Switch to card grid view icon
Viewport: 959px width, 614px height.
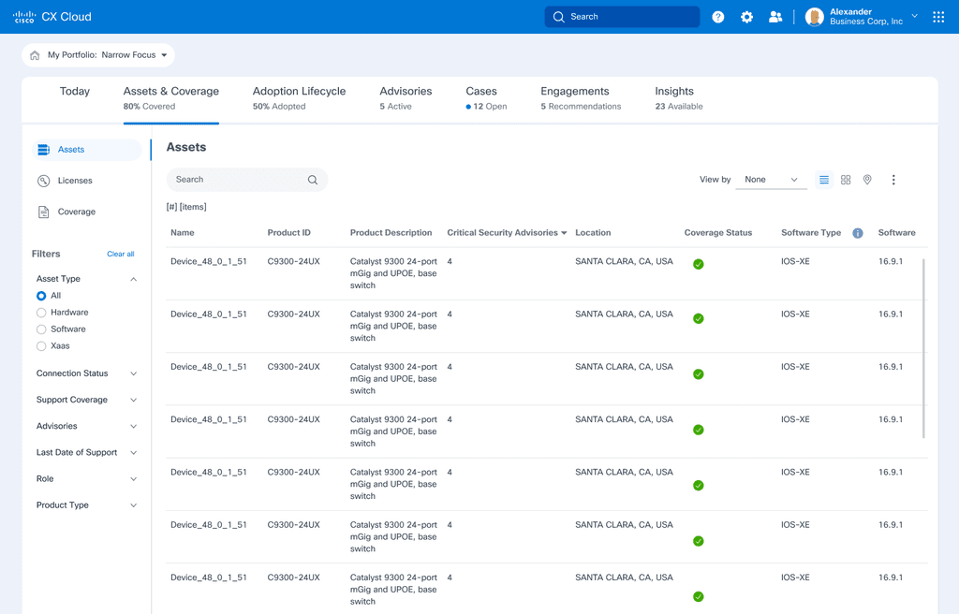tap(846, 180)
